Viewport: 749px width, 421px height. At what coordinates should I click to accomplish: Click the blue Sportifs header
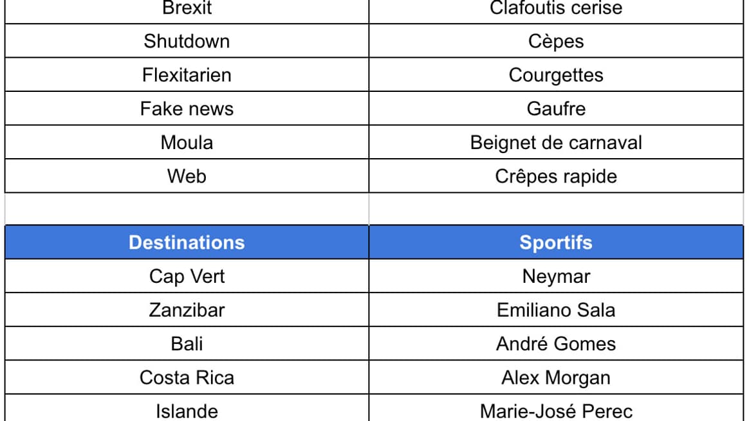tap(556, 242)
